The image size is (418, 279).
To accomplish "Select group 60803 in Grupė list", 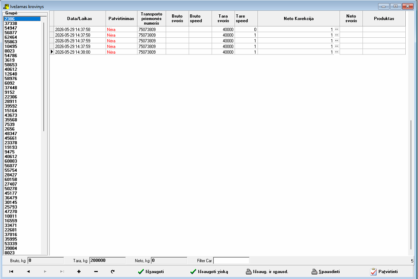I will 22,161.
